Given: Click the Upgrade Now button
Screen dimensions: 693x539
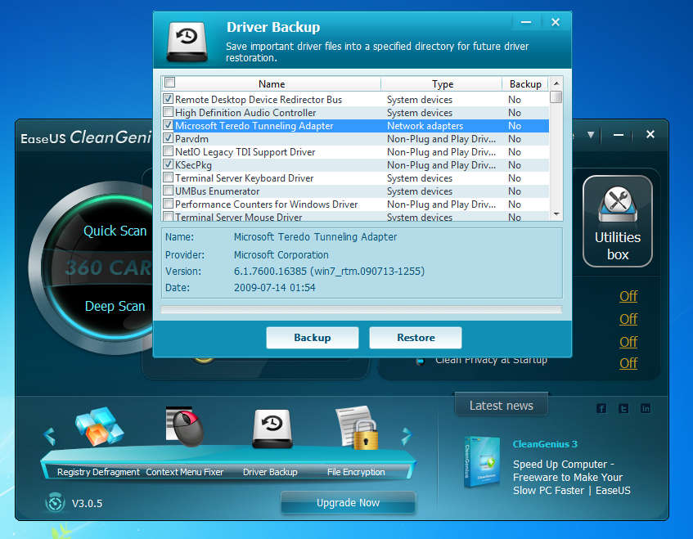Looking at the screenshot, I should (348, 502).
